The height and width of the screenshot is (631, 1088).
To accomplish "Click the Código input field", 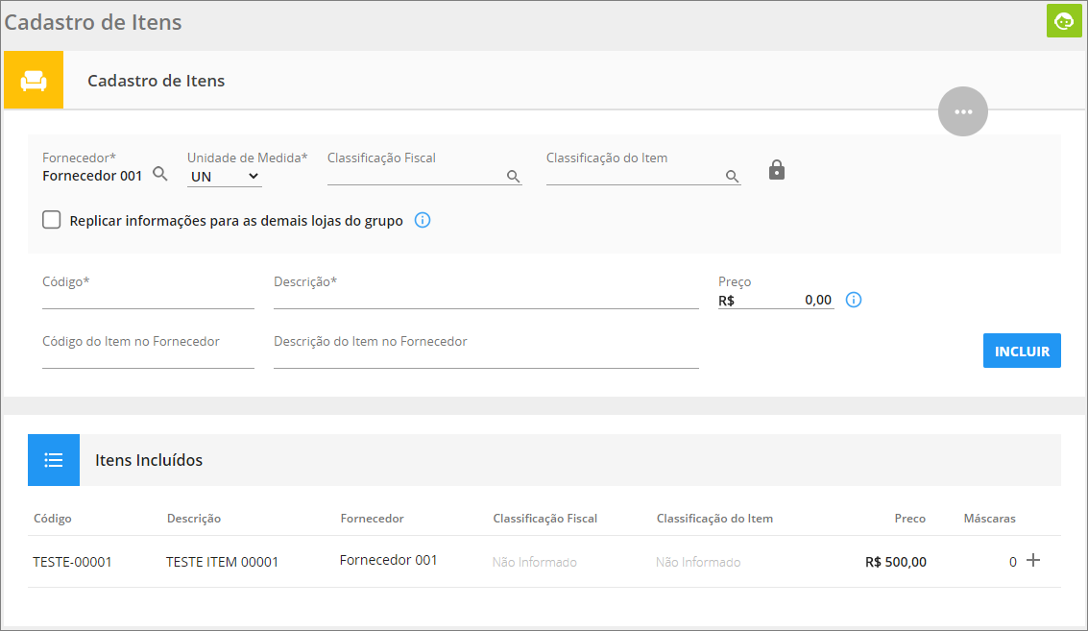I will point(148,299).
